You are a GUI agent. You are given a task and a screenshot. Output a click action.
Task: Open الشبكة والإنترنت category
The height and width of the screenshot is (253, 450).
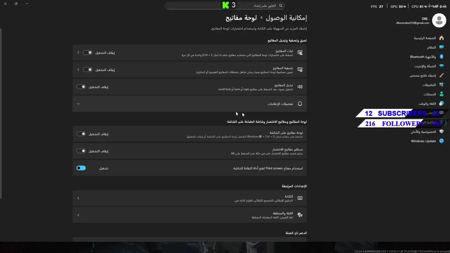tap(425, 66)
